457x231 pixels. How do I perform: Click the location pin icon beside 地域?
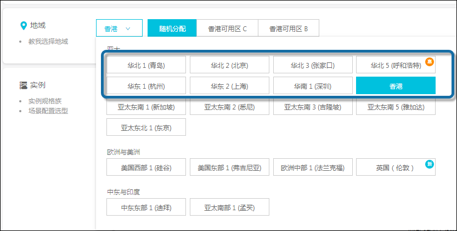[x=24, y=26]
